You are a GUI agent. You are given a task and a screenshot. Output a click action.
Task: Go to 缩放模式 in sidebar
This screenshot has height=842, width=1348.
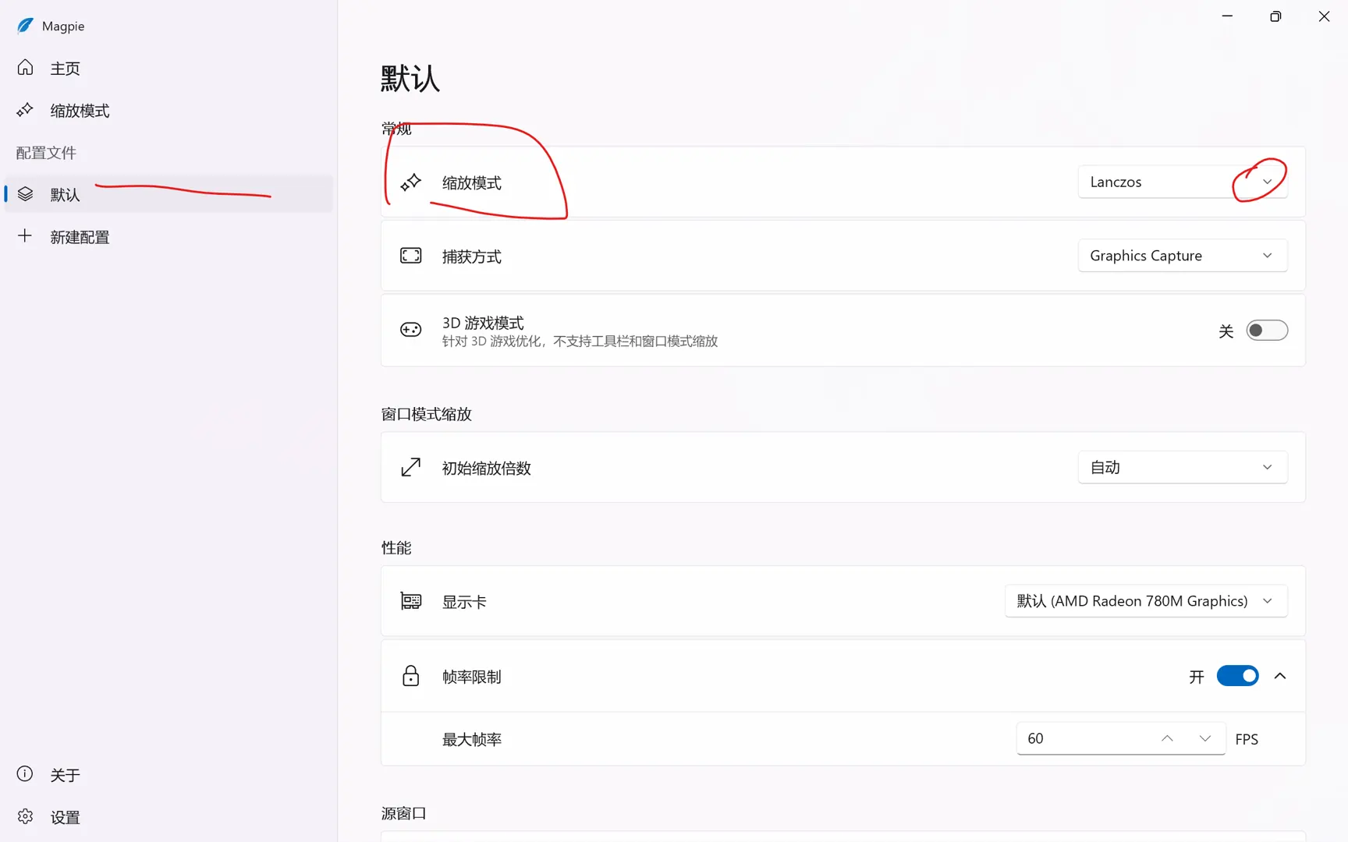(168, 110)
